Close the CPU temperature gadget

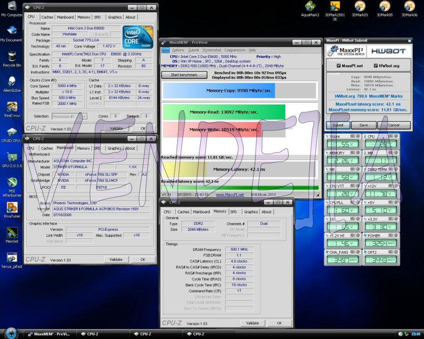[396, 136]
